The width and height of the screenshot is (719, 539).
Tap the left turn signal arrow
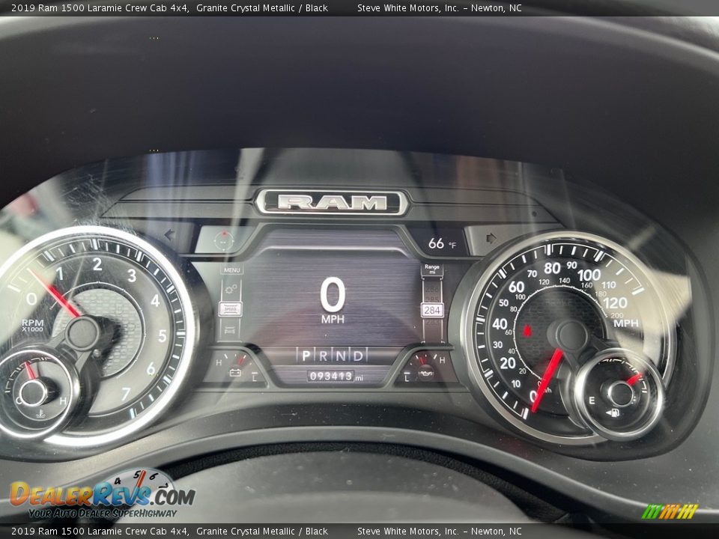pyautogui.click(x=170, y=235)
